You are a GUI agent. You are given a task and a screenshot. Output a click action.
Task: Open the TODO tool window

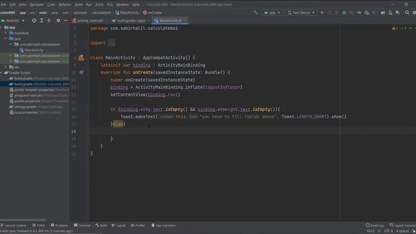tap(39, 226)
